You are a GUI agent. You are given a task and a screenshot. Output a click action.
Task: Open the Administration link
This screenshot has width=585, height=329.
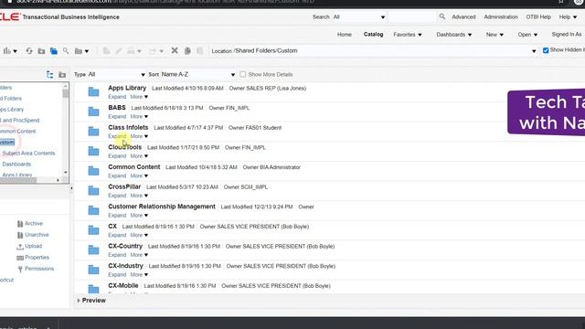(x=501, y=16)
